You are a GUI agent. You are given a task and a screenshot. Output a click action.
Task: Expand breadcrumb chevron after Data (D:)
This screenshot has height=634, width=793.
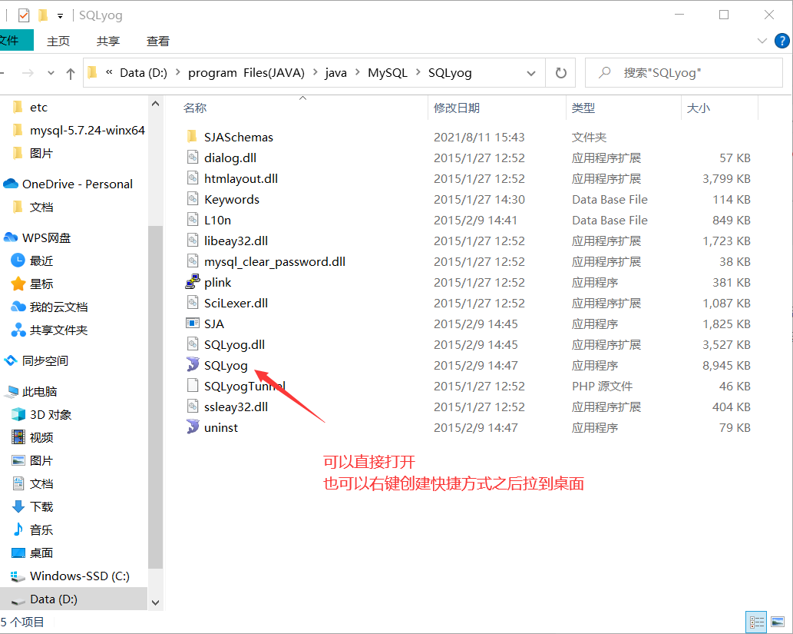[x=177, y=73]
